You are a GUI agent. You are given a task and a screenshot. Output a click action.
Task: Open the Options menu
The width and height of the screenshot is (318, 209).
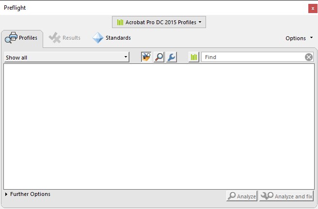pos(296,38)
